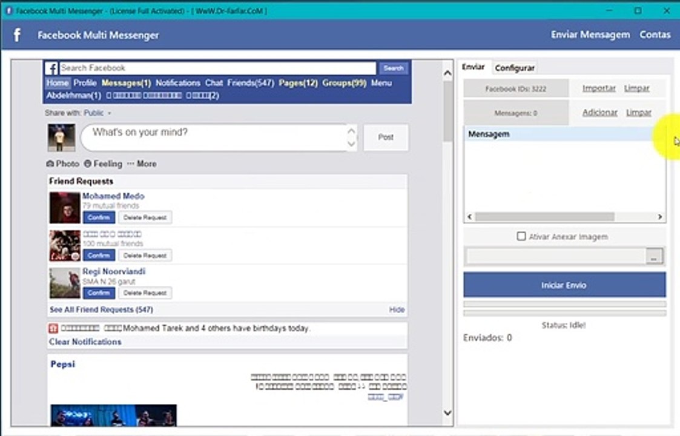
Task: Open See All Friend Requests (547)
Action: pyautogui.click(x=101, y=310)
